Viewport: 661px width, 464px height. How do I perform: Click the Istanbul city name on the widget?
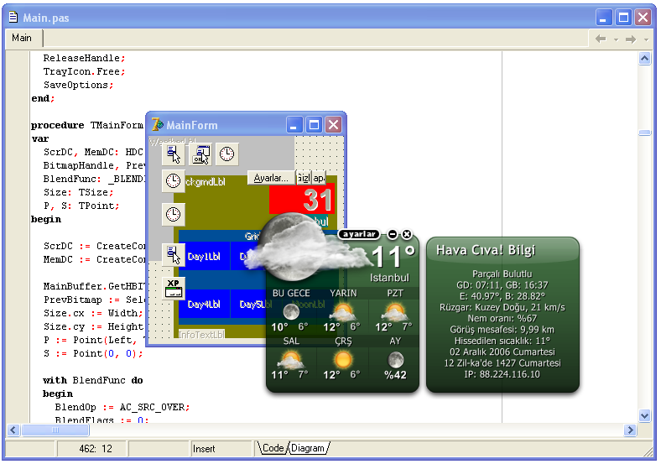[x=389, y=278]
